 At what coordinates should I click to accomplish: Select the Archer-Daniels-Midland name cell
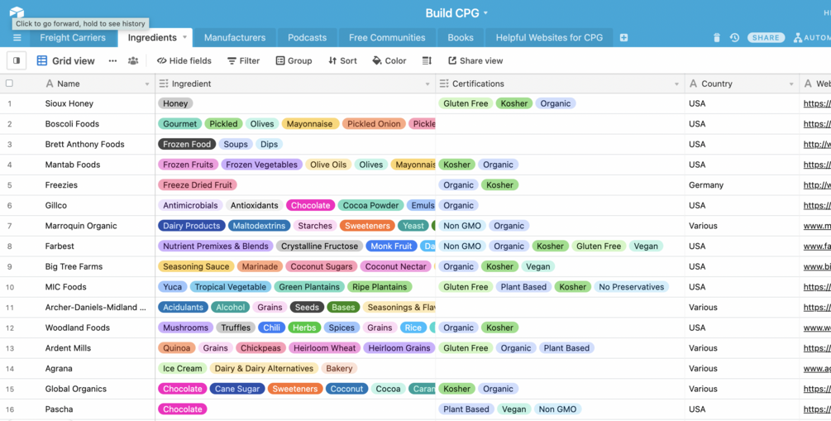click(x=95, y=308)
